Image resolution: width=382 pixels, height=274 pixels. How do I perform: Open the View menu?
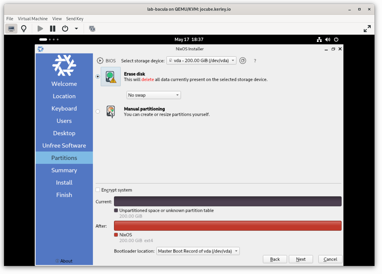point(57,18)
